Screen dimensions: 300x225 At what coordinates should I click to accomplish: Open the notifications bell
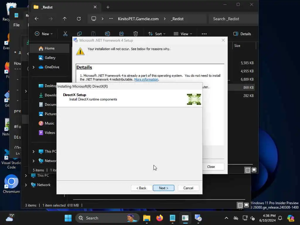280,218
